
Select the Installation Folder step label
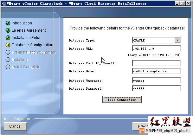(x=27, y=37)
